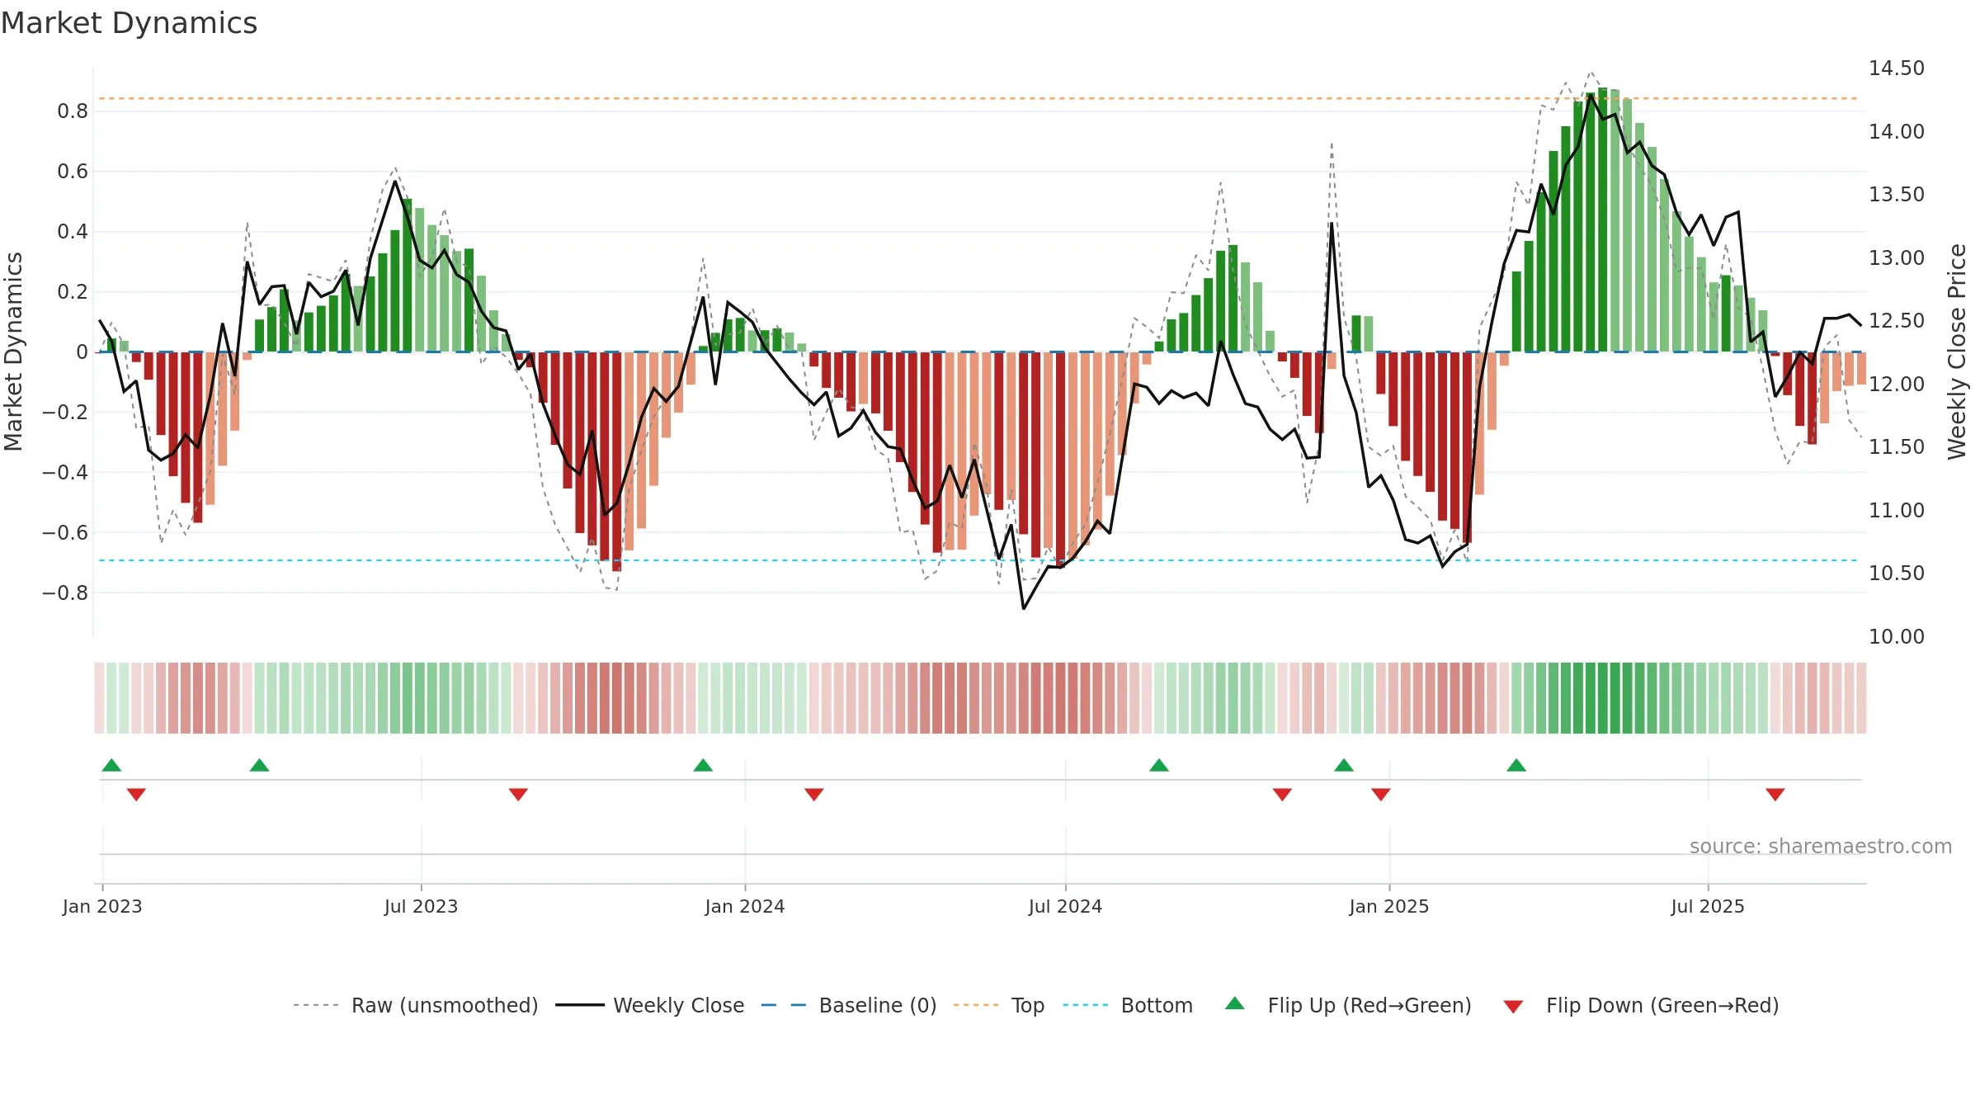Viewport: 1980px width, 1114px height.
Task: Click the 0.8 tick on left axis
Action: pyautogui.click(x=73, y=111)
